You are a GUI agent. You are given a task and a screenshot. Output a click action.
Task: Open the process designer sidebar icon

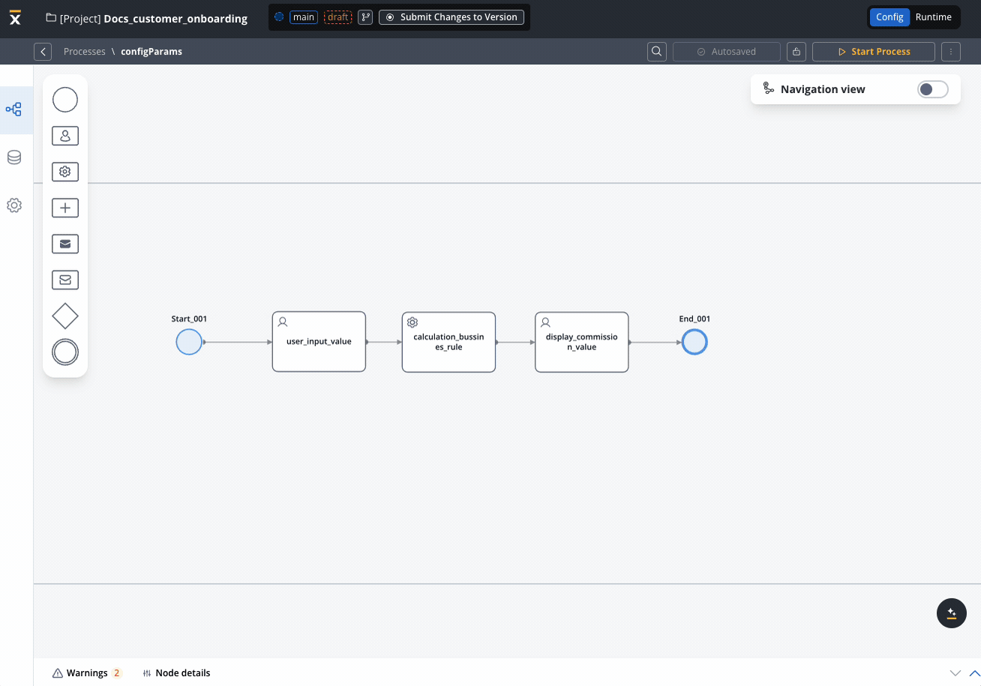click(x=13, y=110)
